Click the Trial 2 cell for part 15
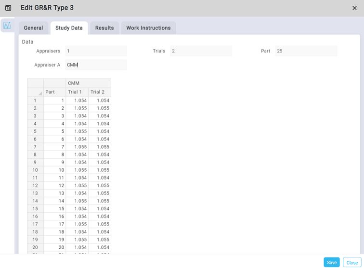This screenshot has height=268, width=364. (100, 208)
